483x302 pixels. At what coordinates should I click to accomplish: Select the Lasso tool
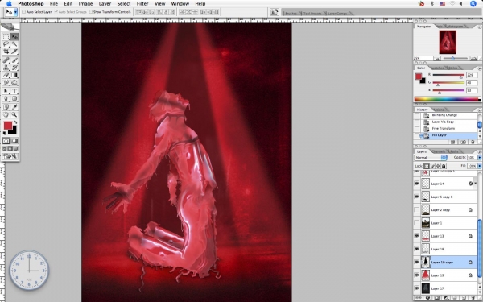point(6,44)
